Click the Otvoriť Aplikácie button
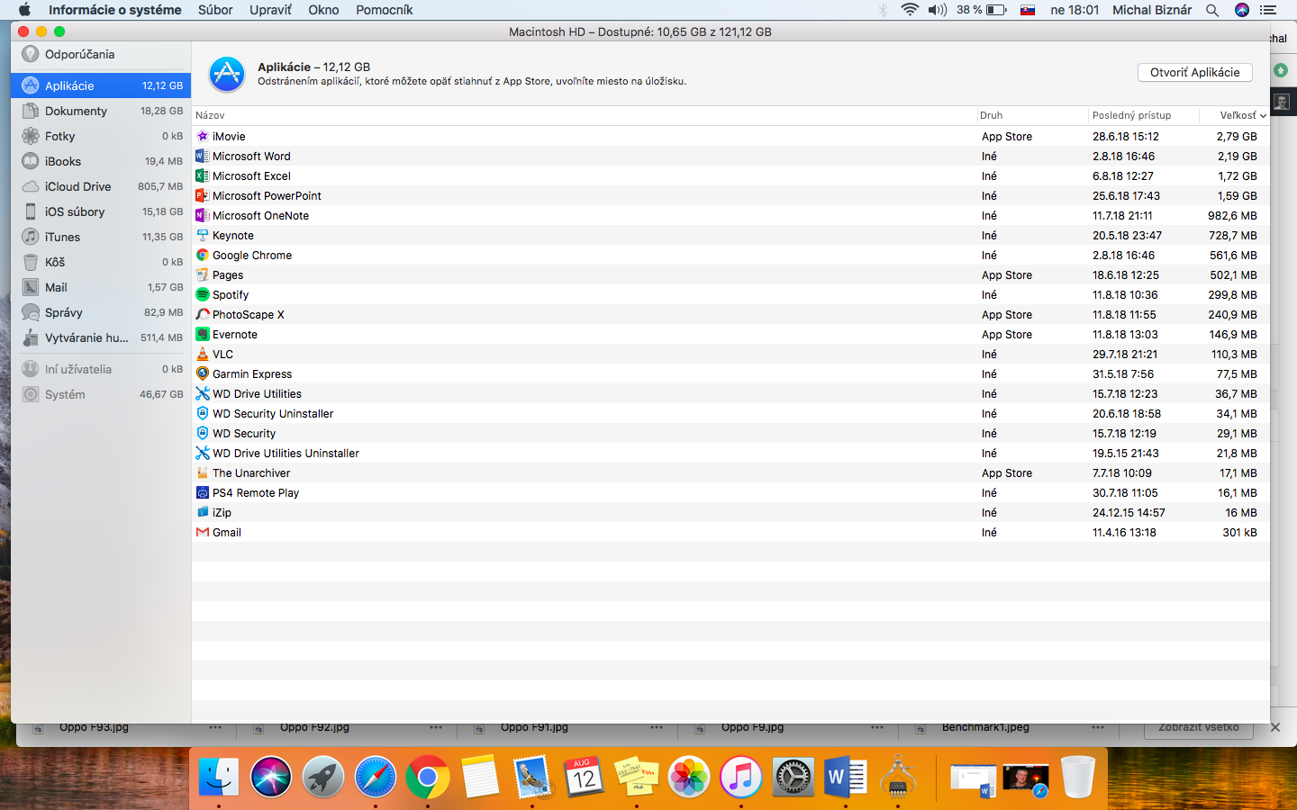 (1195, 72)
